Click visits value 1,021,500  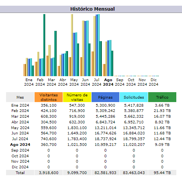click(77, 145)
